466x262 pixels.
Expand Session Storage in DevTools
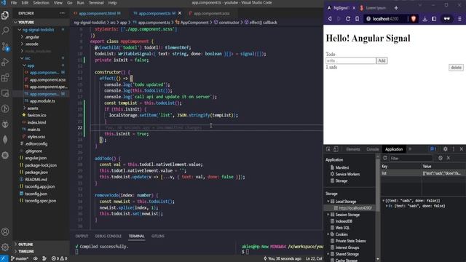328,215
